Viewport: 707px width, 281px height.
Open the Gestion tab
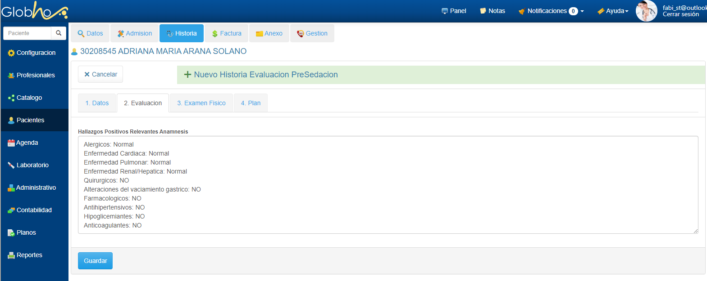pyautogui.click(x=312, y=33)
